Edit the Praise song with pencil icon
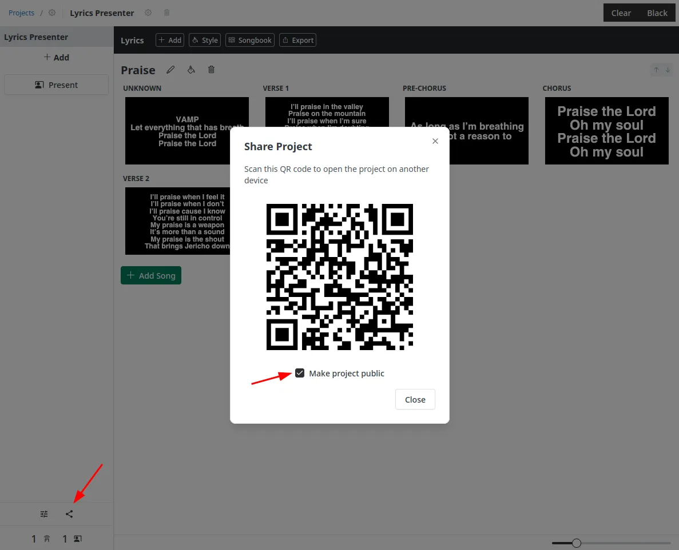679x550 pixels. coord(170,70)
